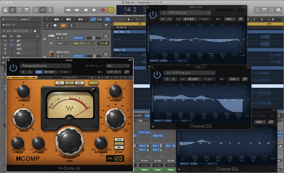This screenshot has height=173, width=284.
Task: Click the BPM sync button
Action: 119,139
